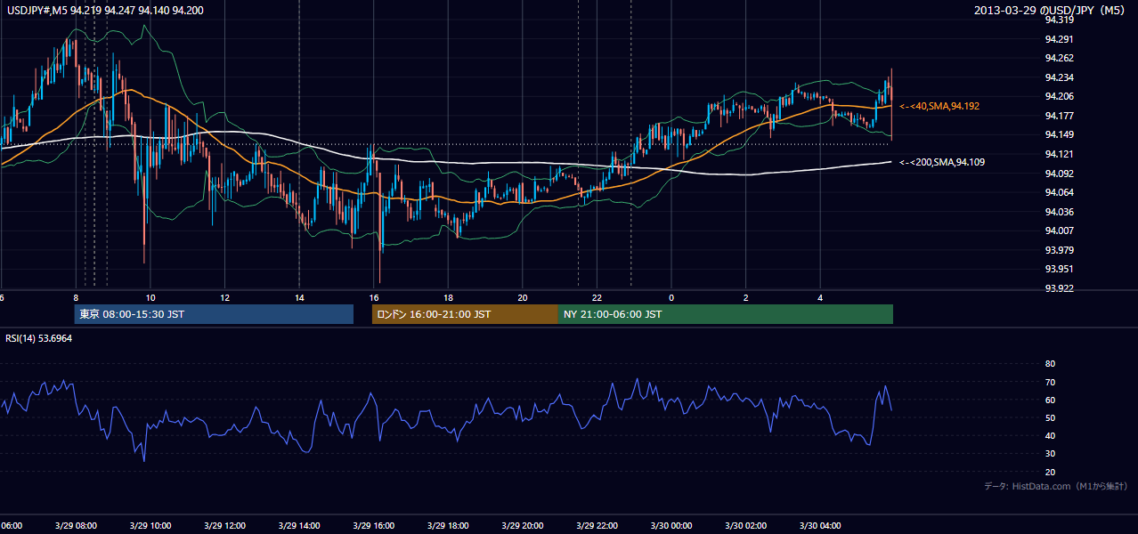Click the 3/29 18:00 time axis label
Image resolution: width=1138 pixels, height=534 pixels.
pyautogui.click(x=448, y=525)
